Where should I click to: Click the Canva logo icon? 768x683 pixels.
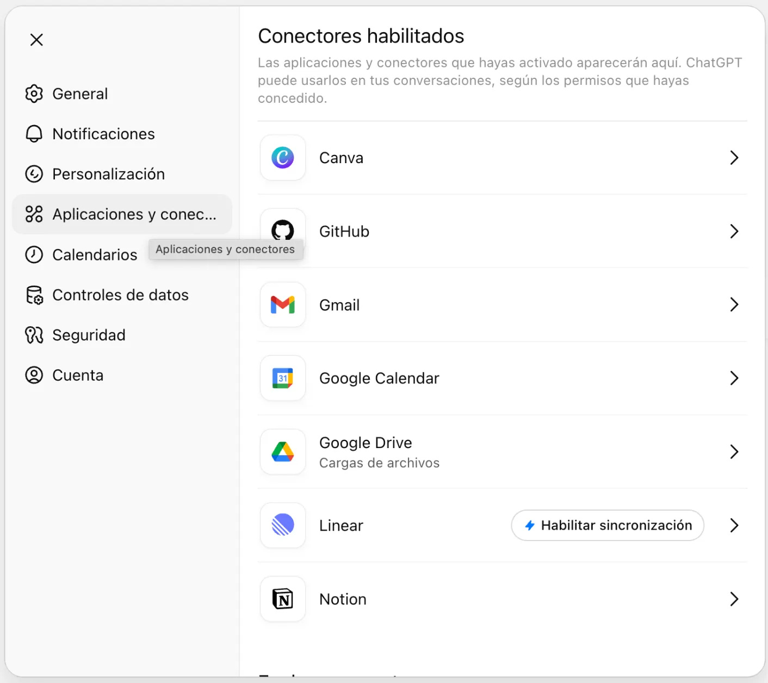283,158
